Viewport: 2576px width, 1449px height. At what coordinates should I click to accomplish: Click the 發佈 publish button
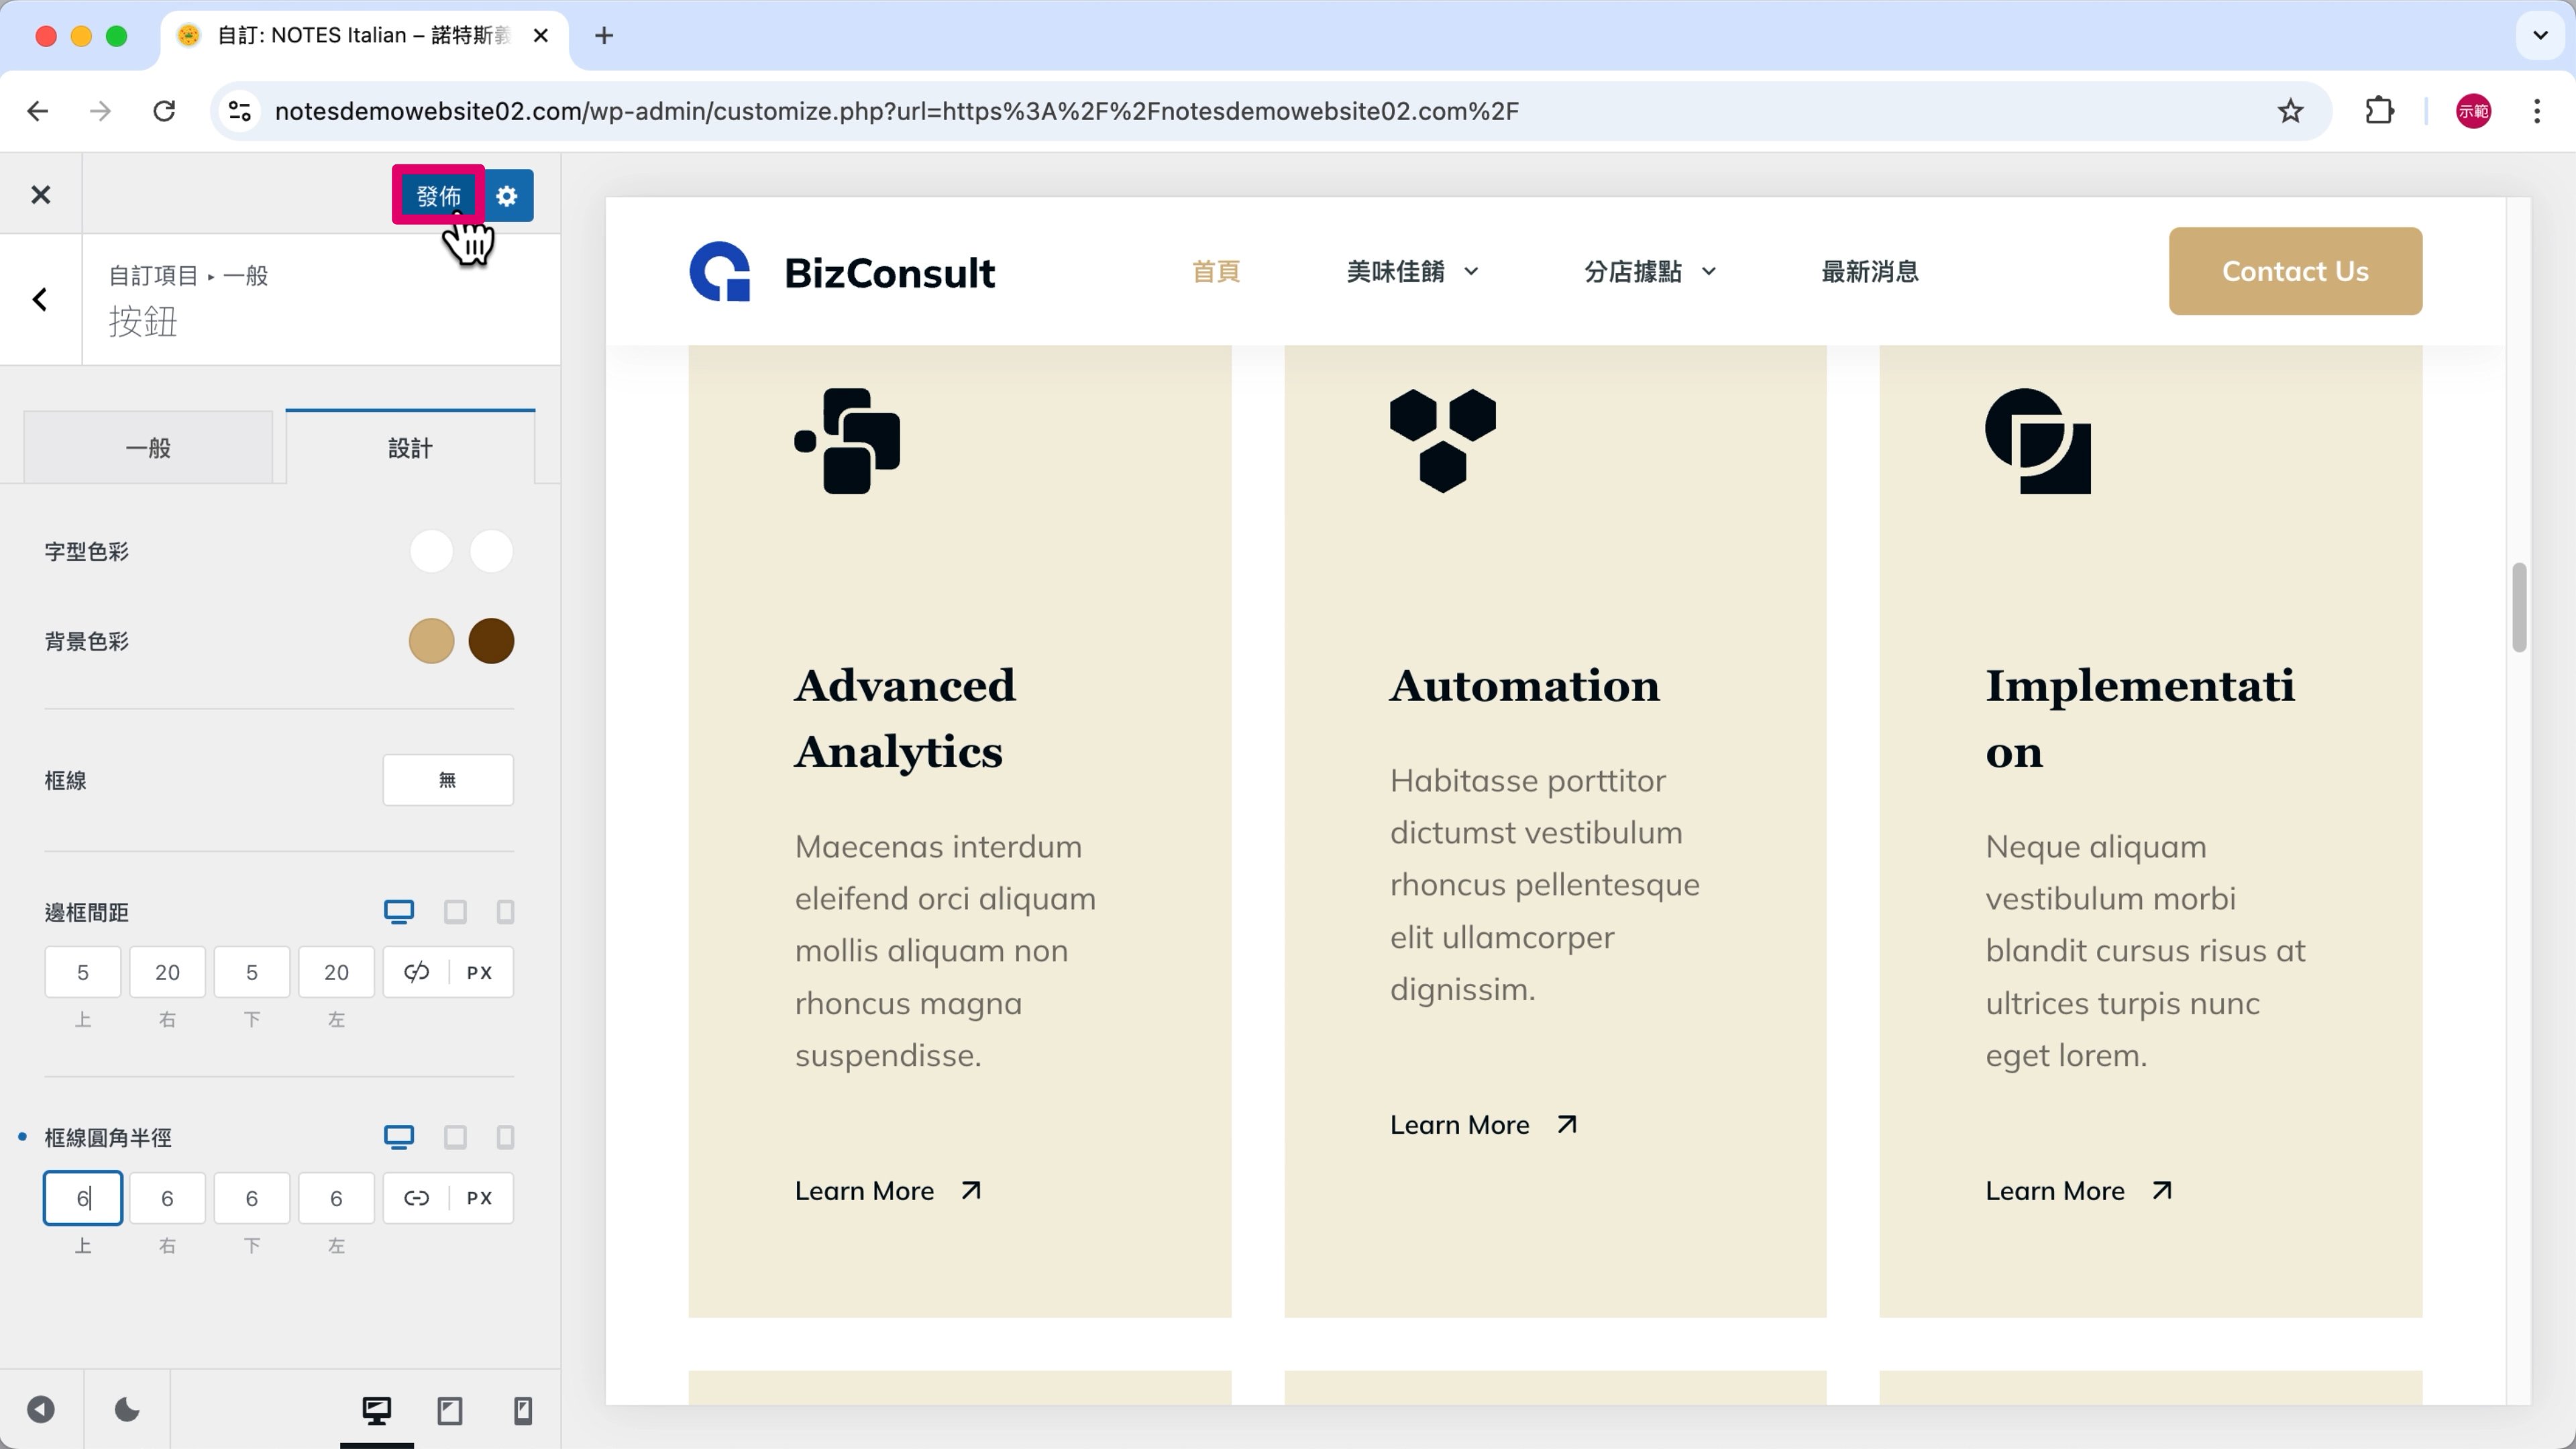click(x=438, y=196)
